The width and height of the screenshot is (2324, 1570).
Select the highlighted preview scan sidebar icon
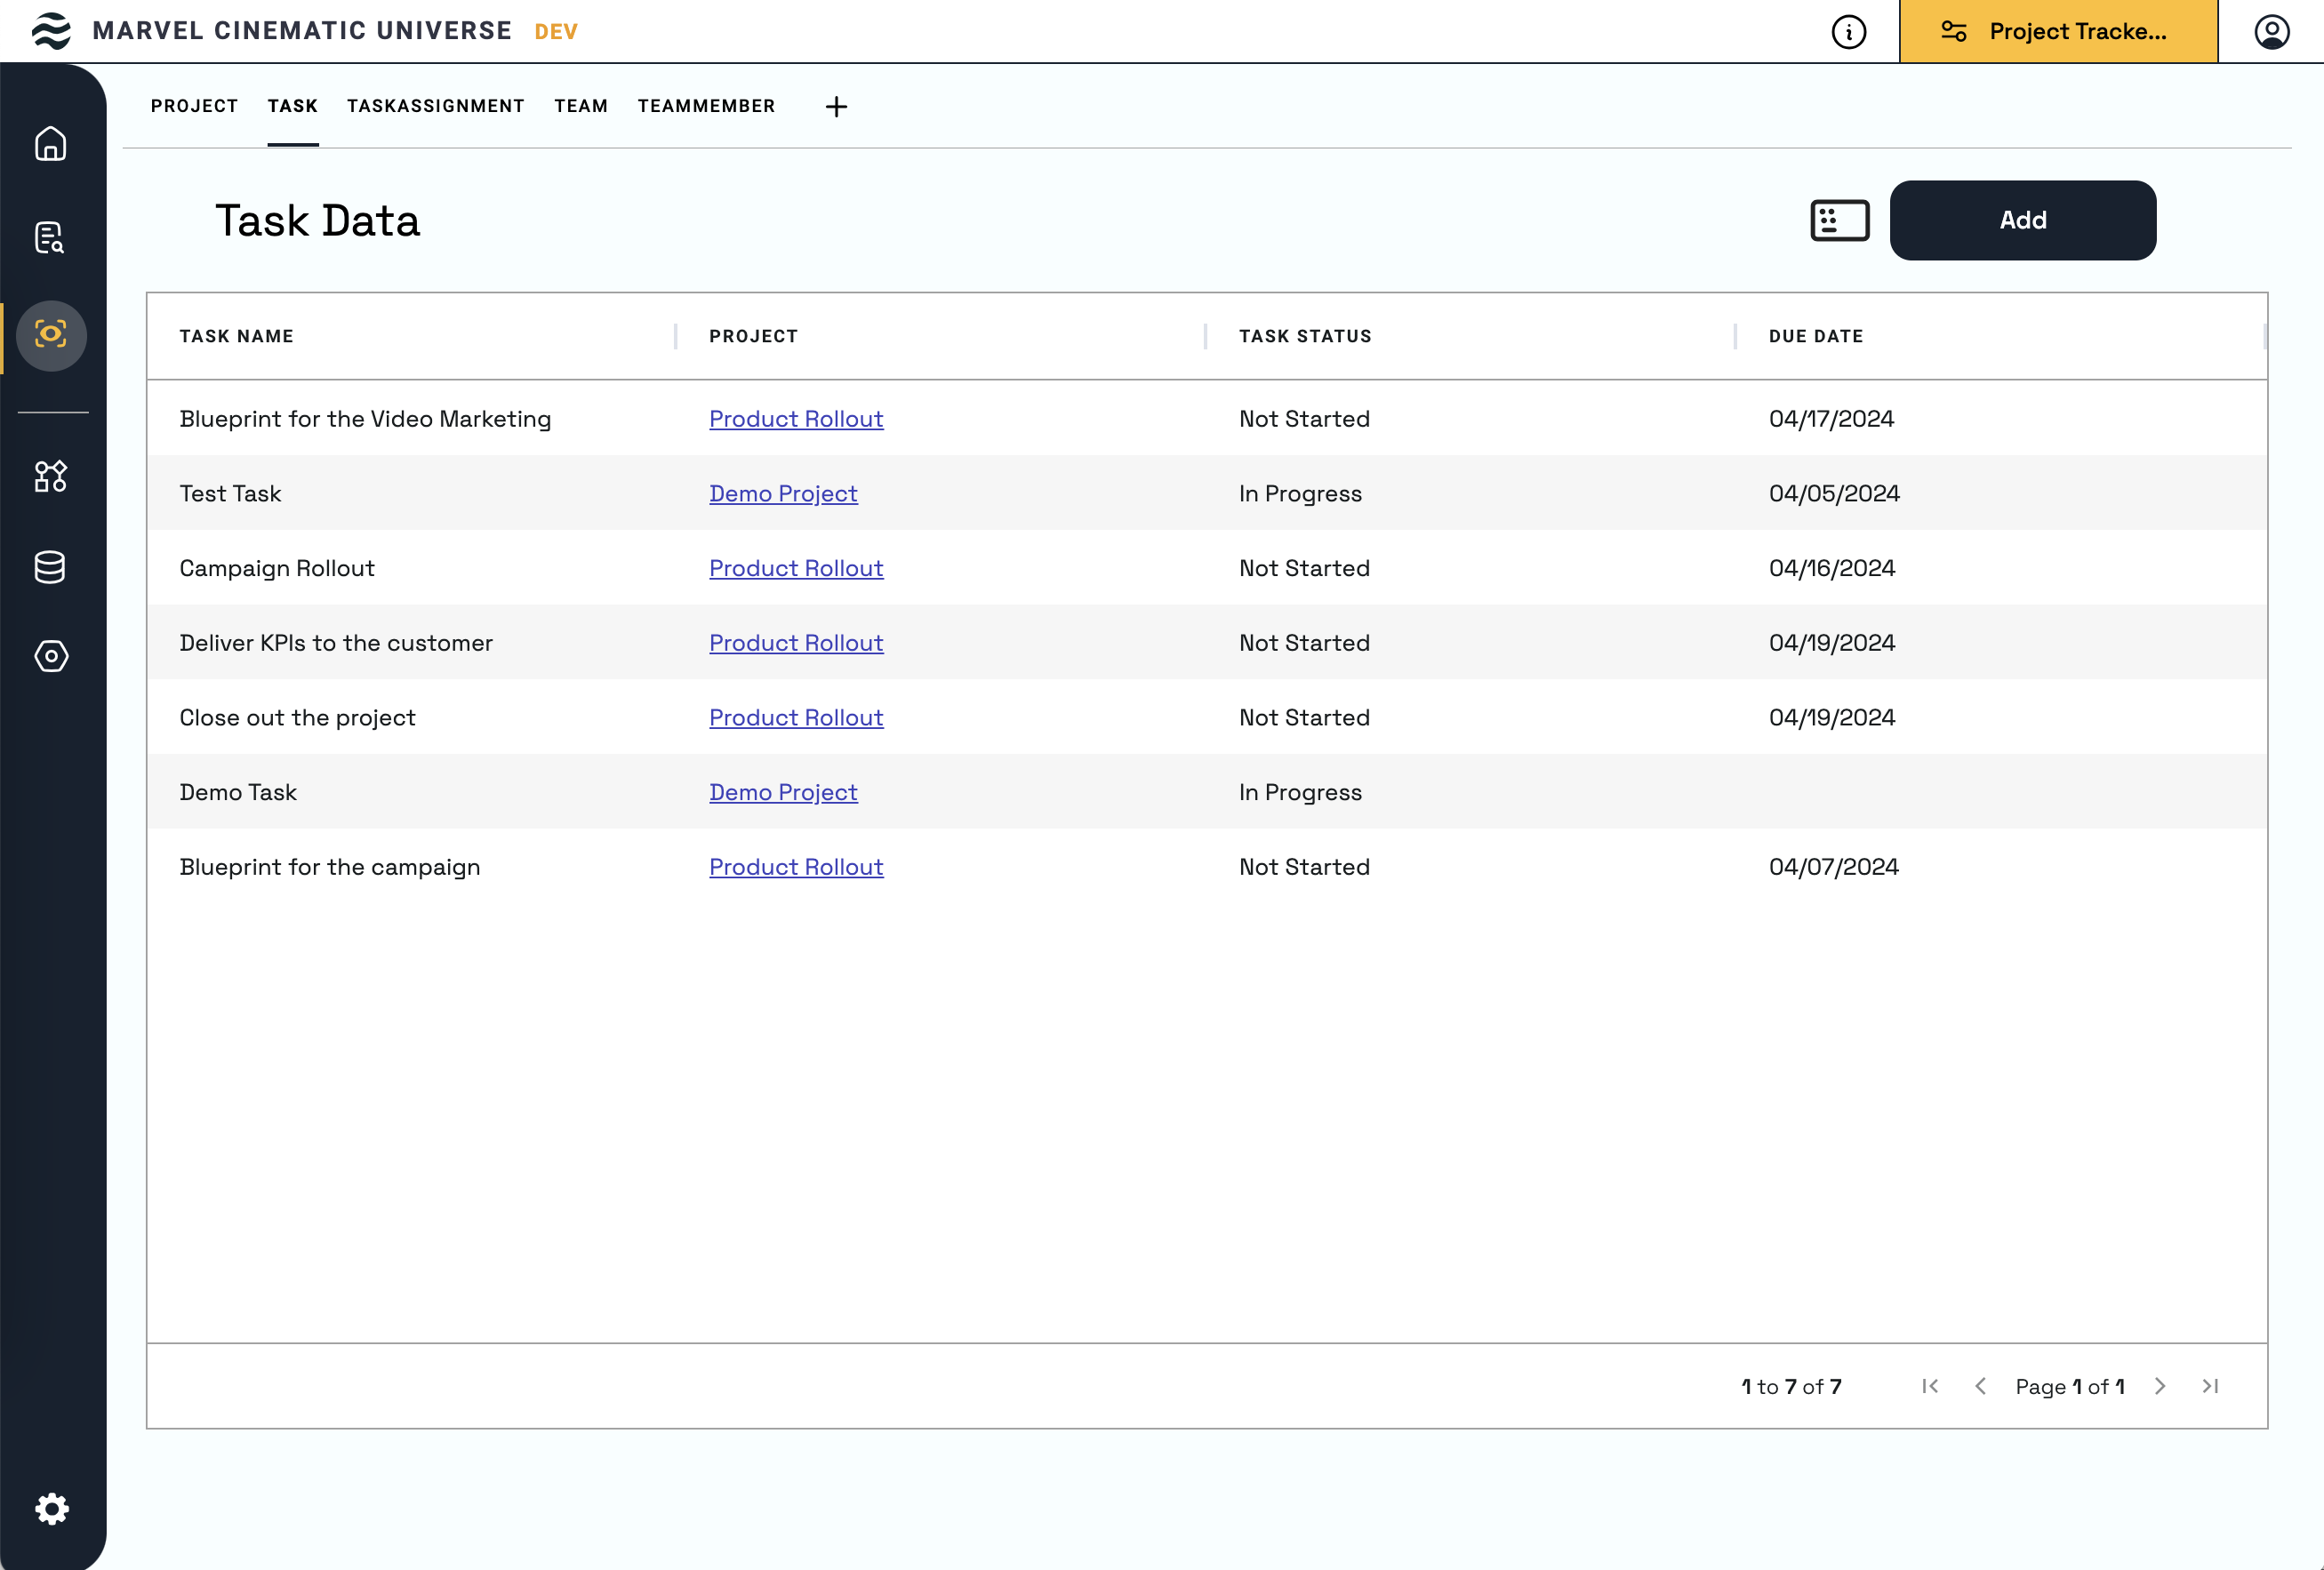click(x=51, y=335)
